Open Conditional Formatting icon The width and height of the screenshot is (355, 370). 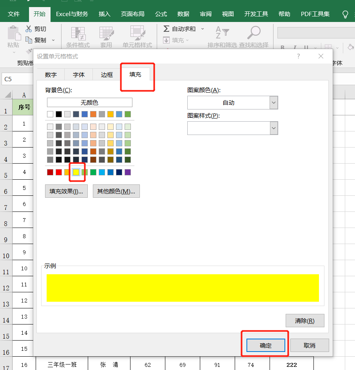(x=78, y=33)
